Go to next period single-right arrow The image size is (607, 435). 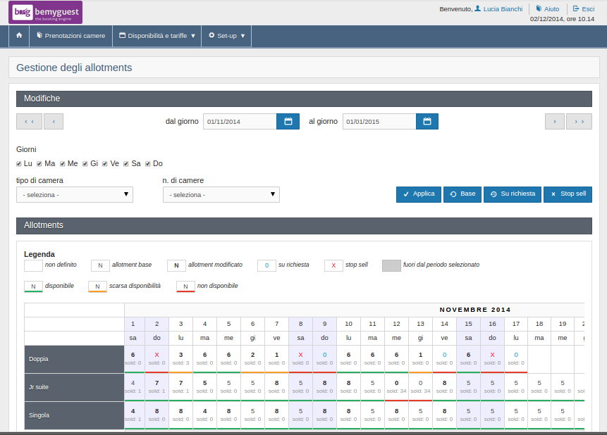coord(554,122)
